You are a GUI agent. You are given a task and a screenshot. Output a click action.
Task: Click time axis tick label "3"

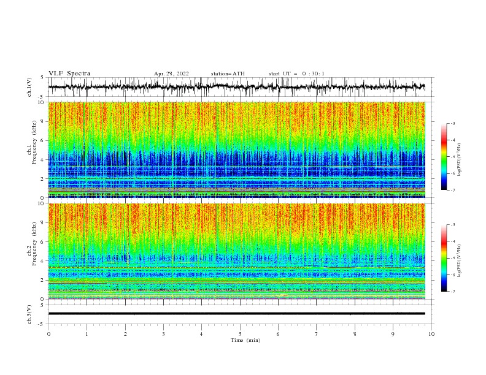pyautogui.click(x=163, y=334)
